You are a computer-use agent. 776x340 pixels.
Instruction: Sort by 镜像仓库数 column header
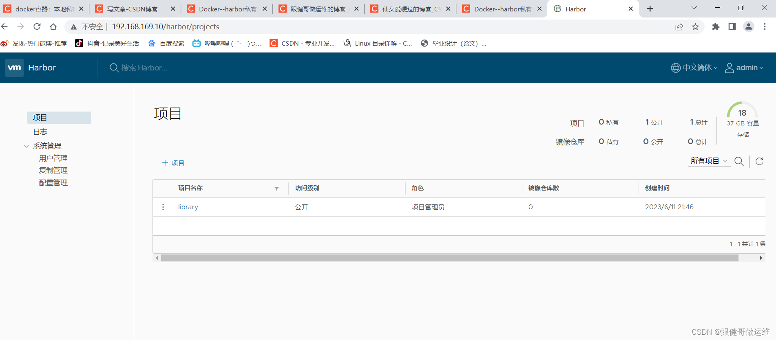pos(544,188)
